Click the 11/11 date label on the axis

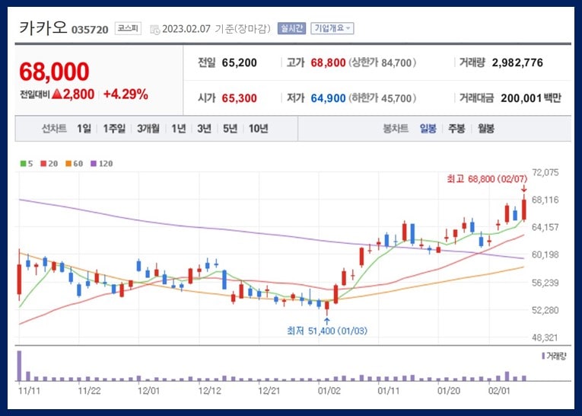30,391
